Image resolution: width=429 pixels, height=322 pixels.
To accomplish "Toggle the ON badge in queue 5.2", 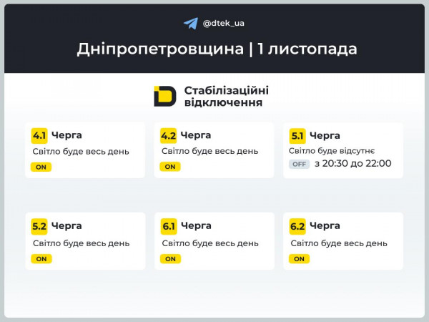I will coord(41,258).
